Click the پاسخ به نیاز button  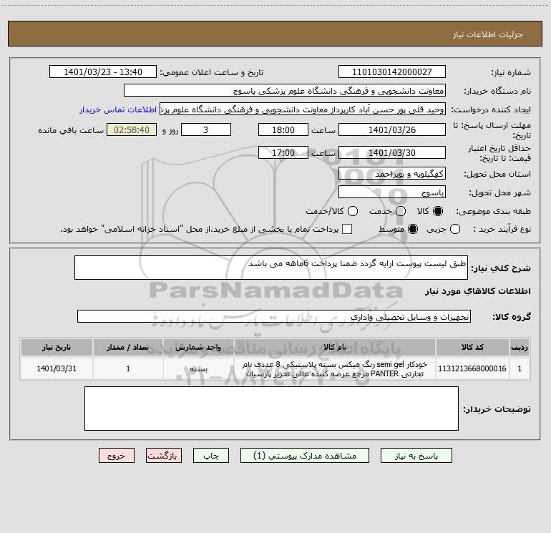point(416,456)
